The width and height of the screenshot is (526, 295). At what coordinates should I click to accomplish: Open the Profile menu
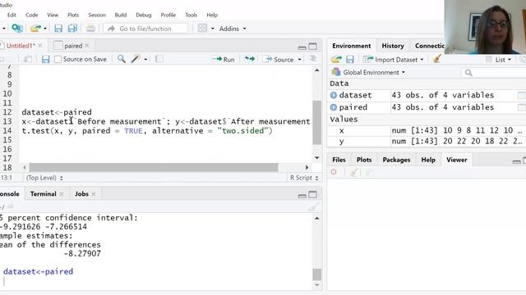pos(168,15)
